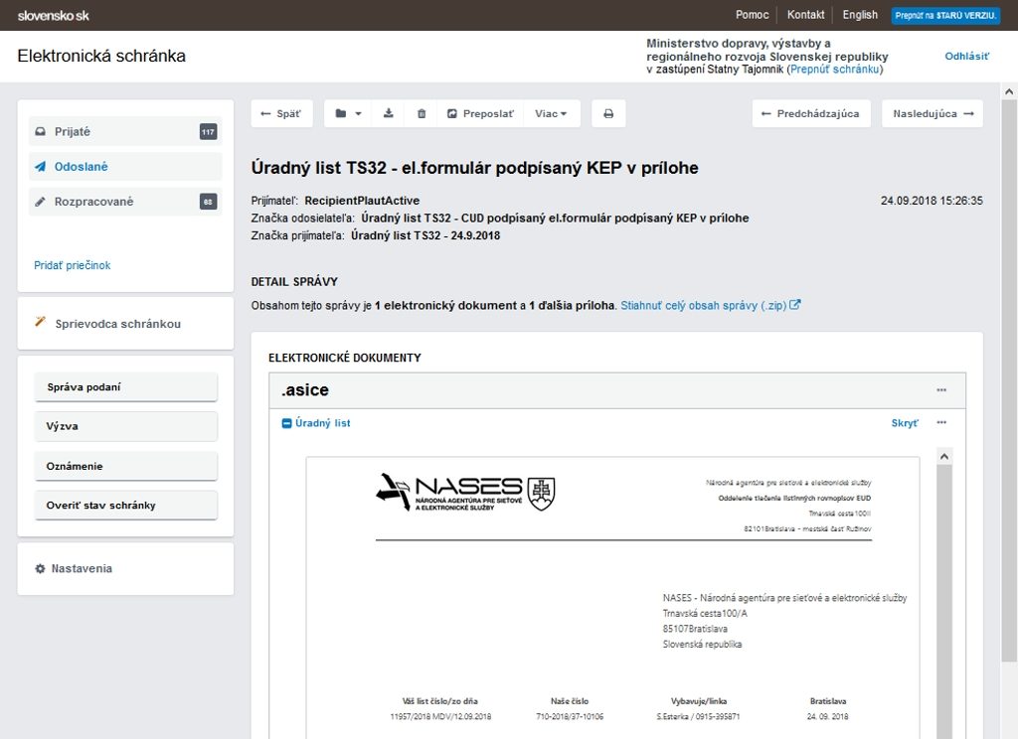Click the document preview scroll-up arrow
This screenshot has height=739, width=1018.
[x=944, y=456]
